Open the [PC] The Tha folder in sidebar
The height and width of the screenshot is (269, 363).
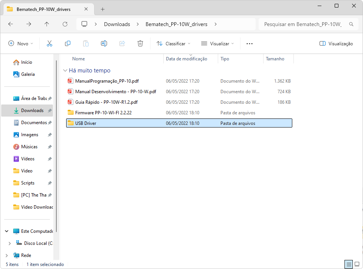27,195
